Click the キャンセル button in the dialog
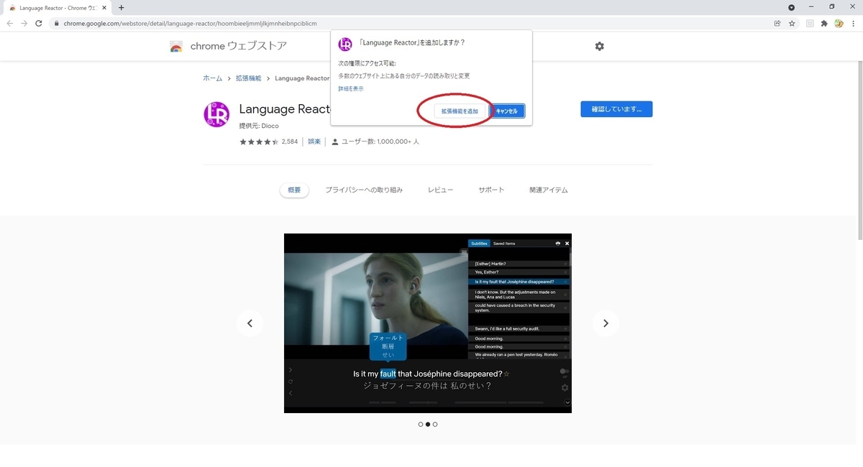Screen dimensions: 863x467 [507, 111]
